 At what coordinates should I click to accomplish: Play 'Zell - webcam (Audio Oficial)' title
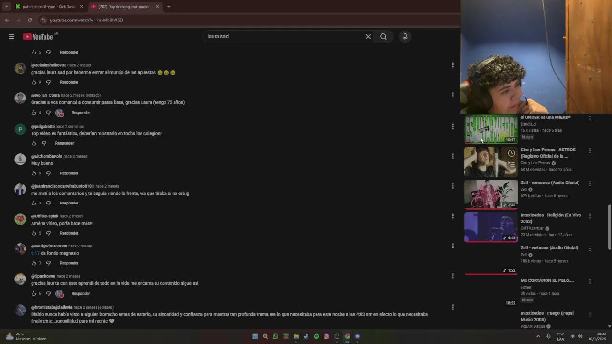[x=549, y=248]
